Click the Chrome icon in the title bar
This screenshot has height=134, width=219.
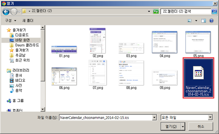coord(4,3)
